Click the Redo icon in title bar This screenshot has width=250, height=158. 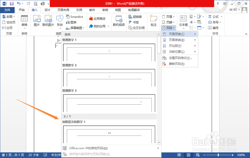[28, 3]
